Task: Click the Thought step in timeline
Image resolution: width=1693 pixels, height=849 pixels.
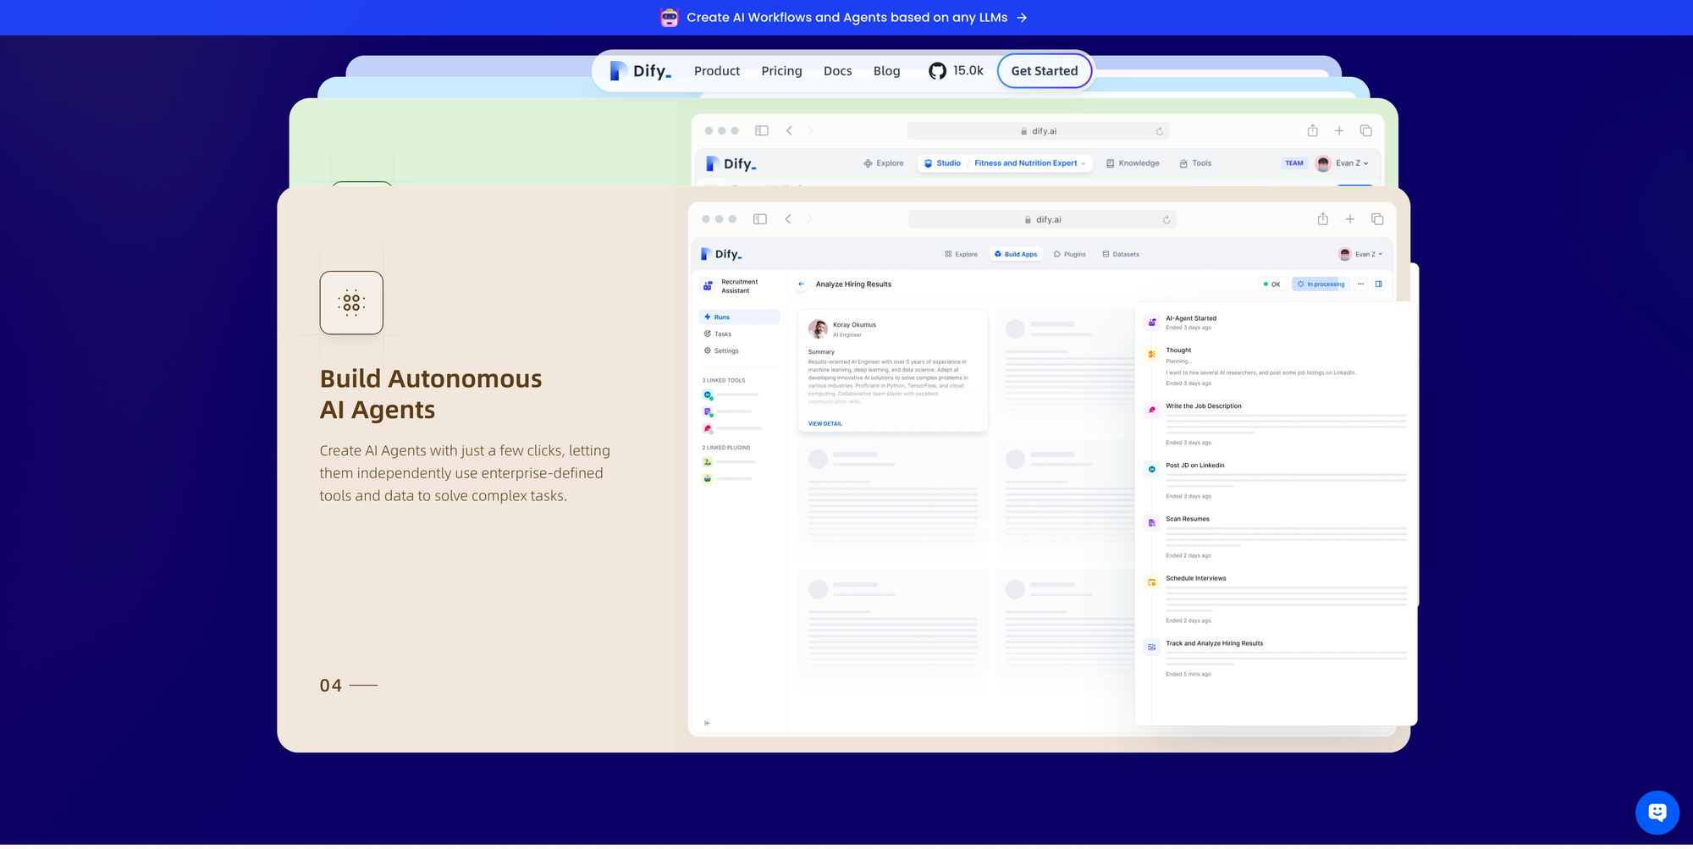Action: (1177, 351)
